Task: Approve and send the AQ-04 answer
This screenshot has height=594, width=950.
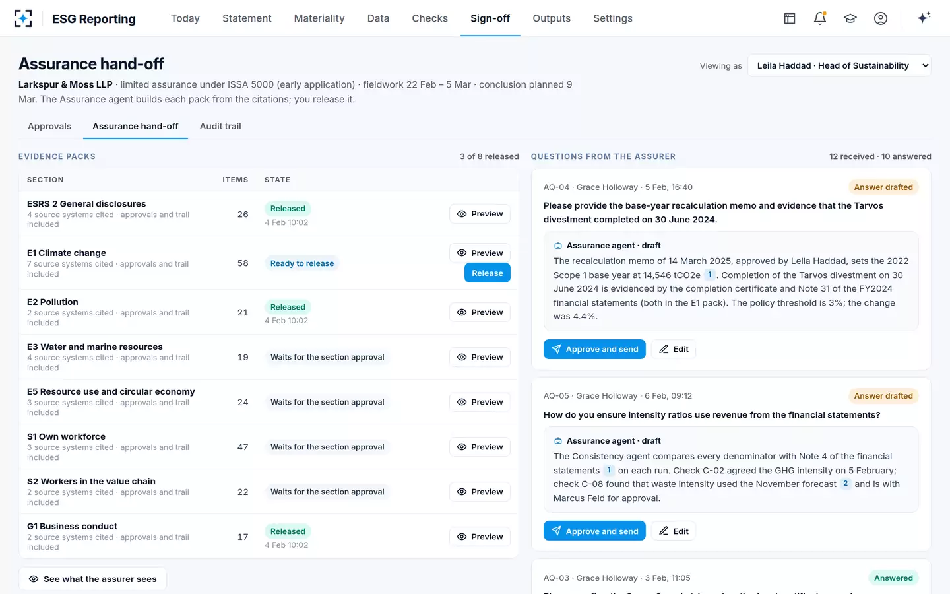Action: 594,349
